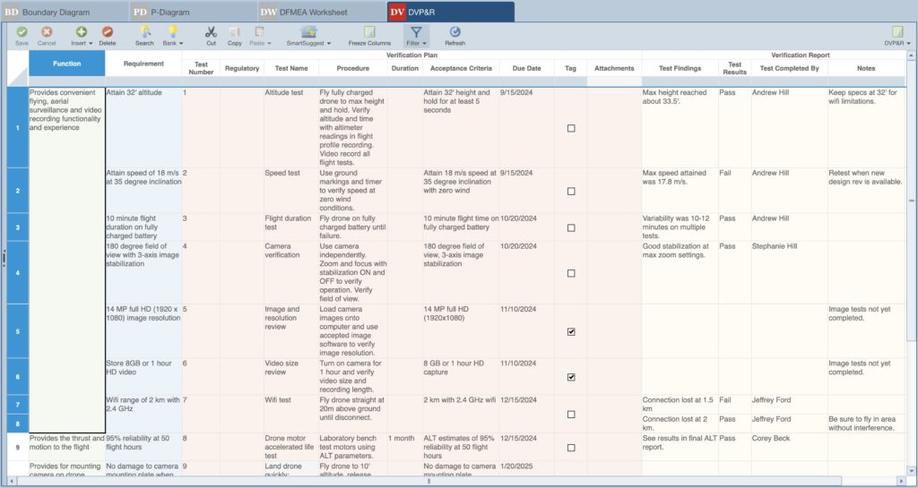The height and width of the screenshot is (488, 918).
Task: Click the Filter funnel icon
Action: (x=416, y=32)
